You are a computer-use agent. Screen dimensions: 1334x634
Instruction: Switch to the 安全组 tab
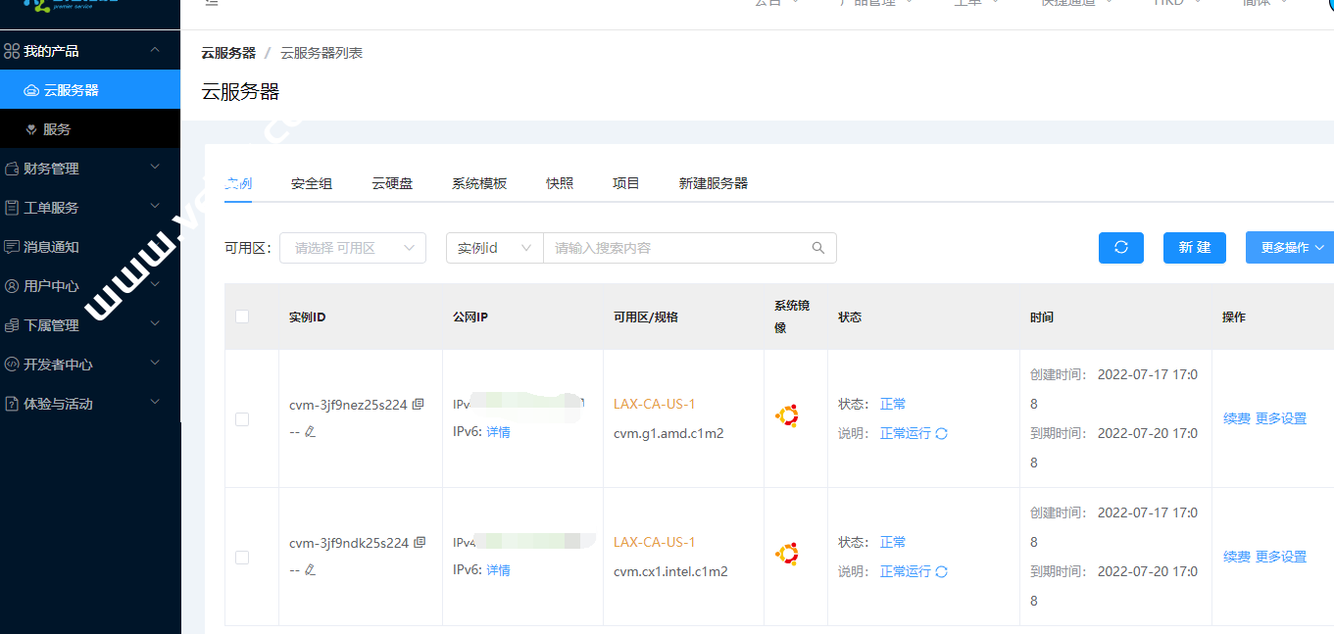click(x=312, y=184)
